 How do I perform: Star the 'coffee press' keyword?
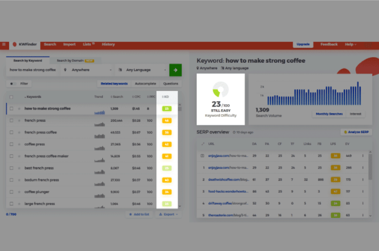coord(19,144)
